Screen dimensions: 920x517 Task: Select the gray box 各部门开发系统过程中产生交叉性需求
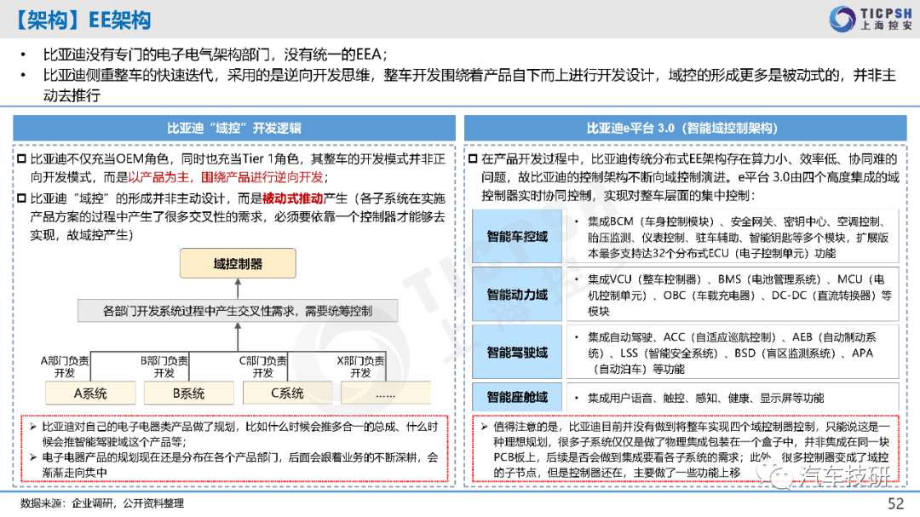coord(238,310)
